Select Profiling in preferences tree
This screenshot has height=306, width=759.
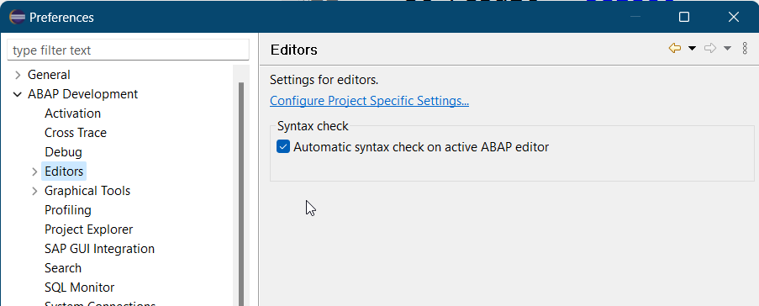tap(68, 210)
